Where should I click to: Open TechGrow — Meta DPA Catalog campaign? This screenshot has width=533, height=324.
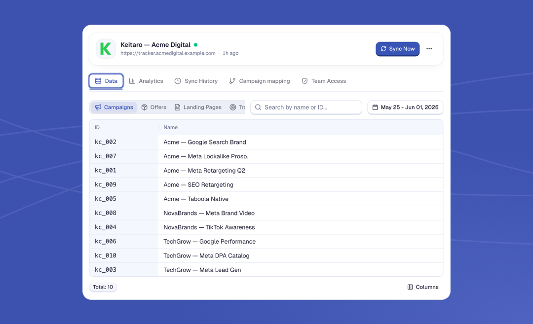[206, 256]
